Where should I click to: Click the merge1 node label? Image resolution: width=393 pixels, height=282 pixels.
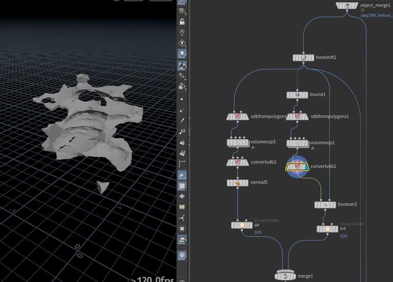[x=305, y=276]
